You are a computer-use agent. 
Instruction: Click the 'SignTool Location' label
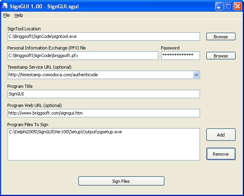tap(24, 29)
